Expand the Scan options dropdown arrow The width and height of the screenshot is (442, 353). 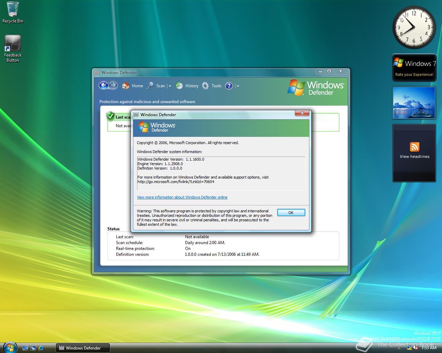[170, 86]
